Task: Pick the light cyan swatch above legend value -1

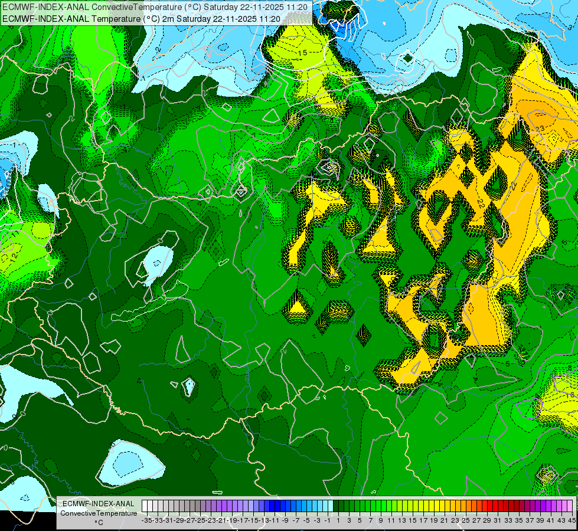Action: pos(325,506)
